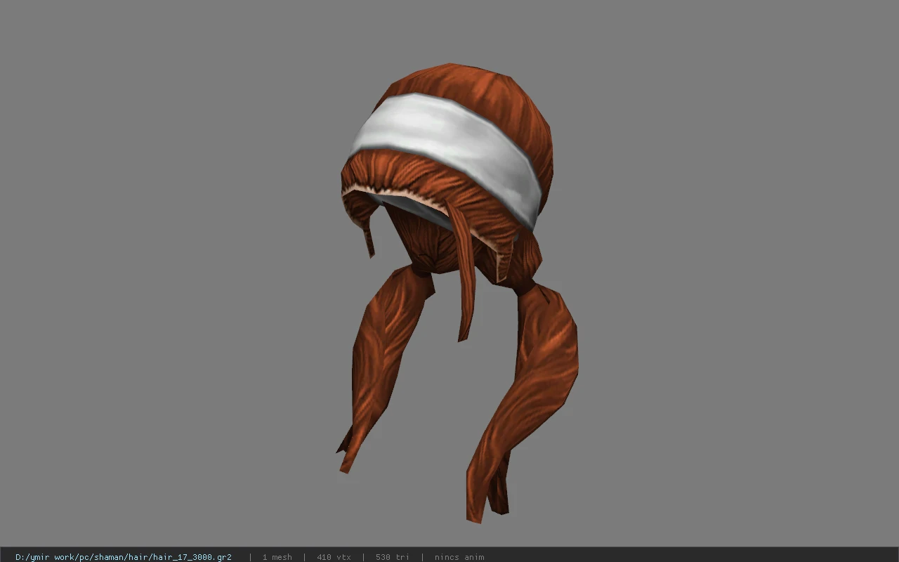
Task: Click the '1 mesh' status entry
Action: coord(277,557)
